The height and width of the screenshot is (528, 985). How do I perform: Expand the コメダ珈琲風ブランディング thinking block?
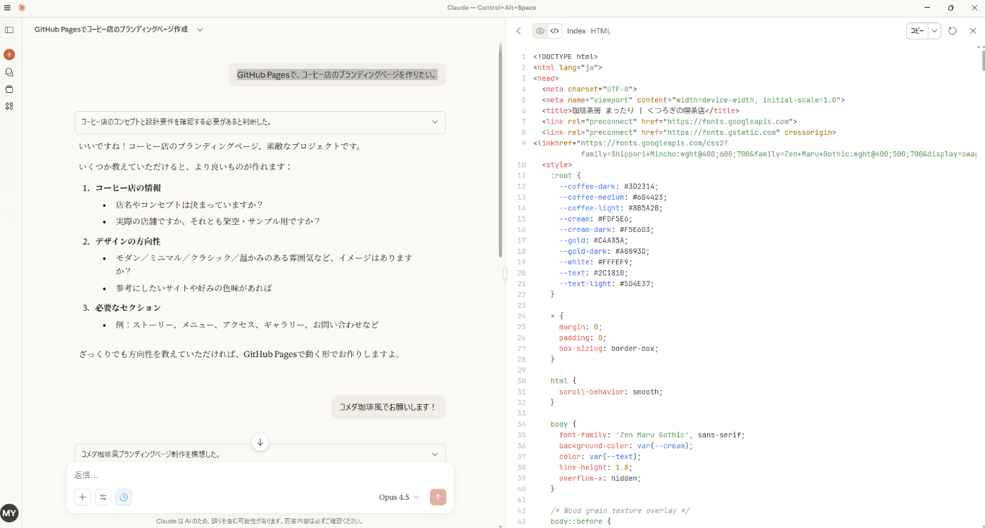[260, 454]
